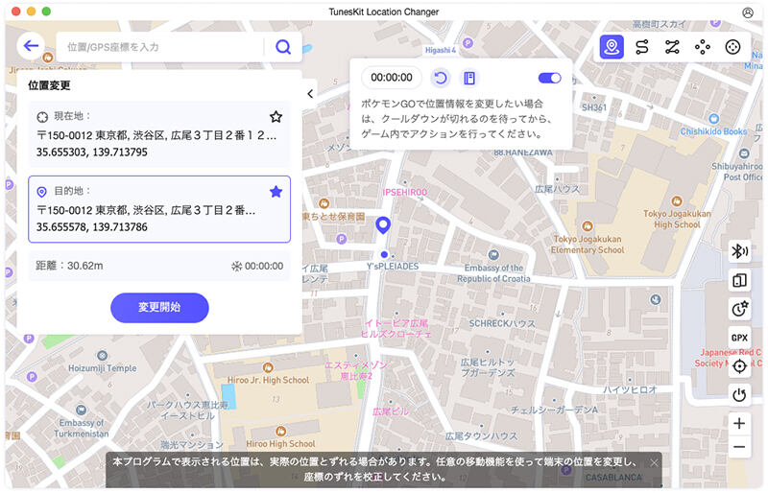
Task: Import a GPX file
Action: (x=739, y=338)
